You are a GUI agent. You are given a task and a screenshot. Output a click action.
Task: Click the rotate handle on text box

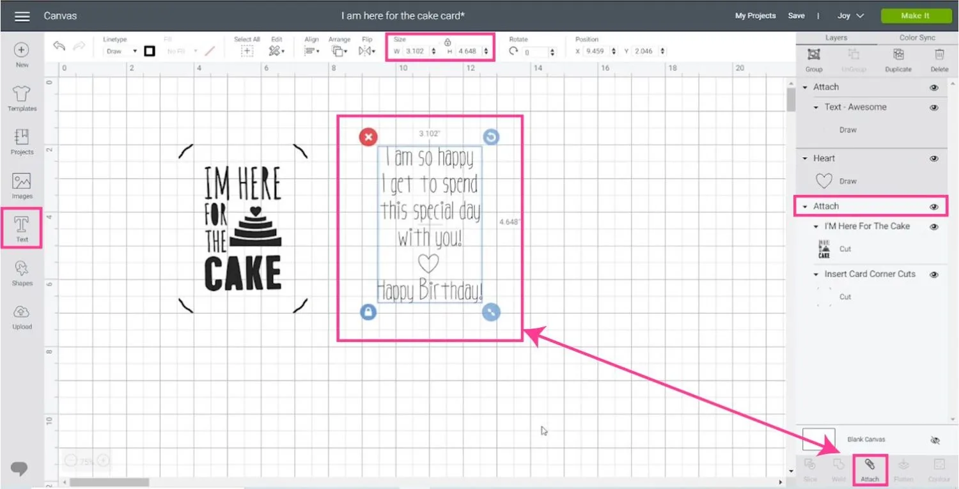[x=491, y=137]
